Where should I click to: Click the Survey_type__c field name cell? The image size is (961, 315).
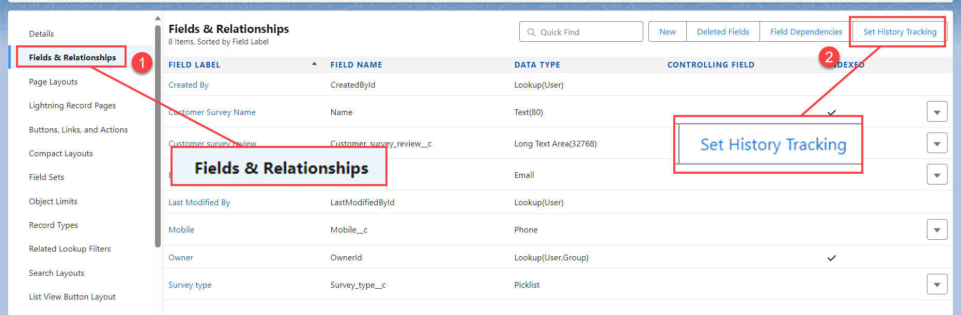[358, 285]
